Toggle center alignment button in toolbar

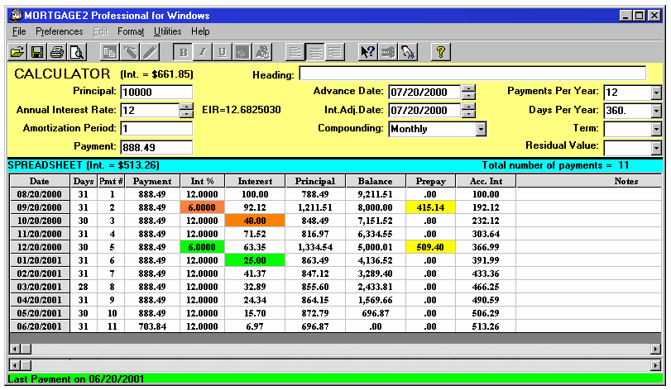coord(315,52)
